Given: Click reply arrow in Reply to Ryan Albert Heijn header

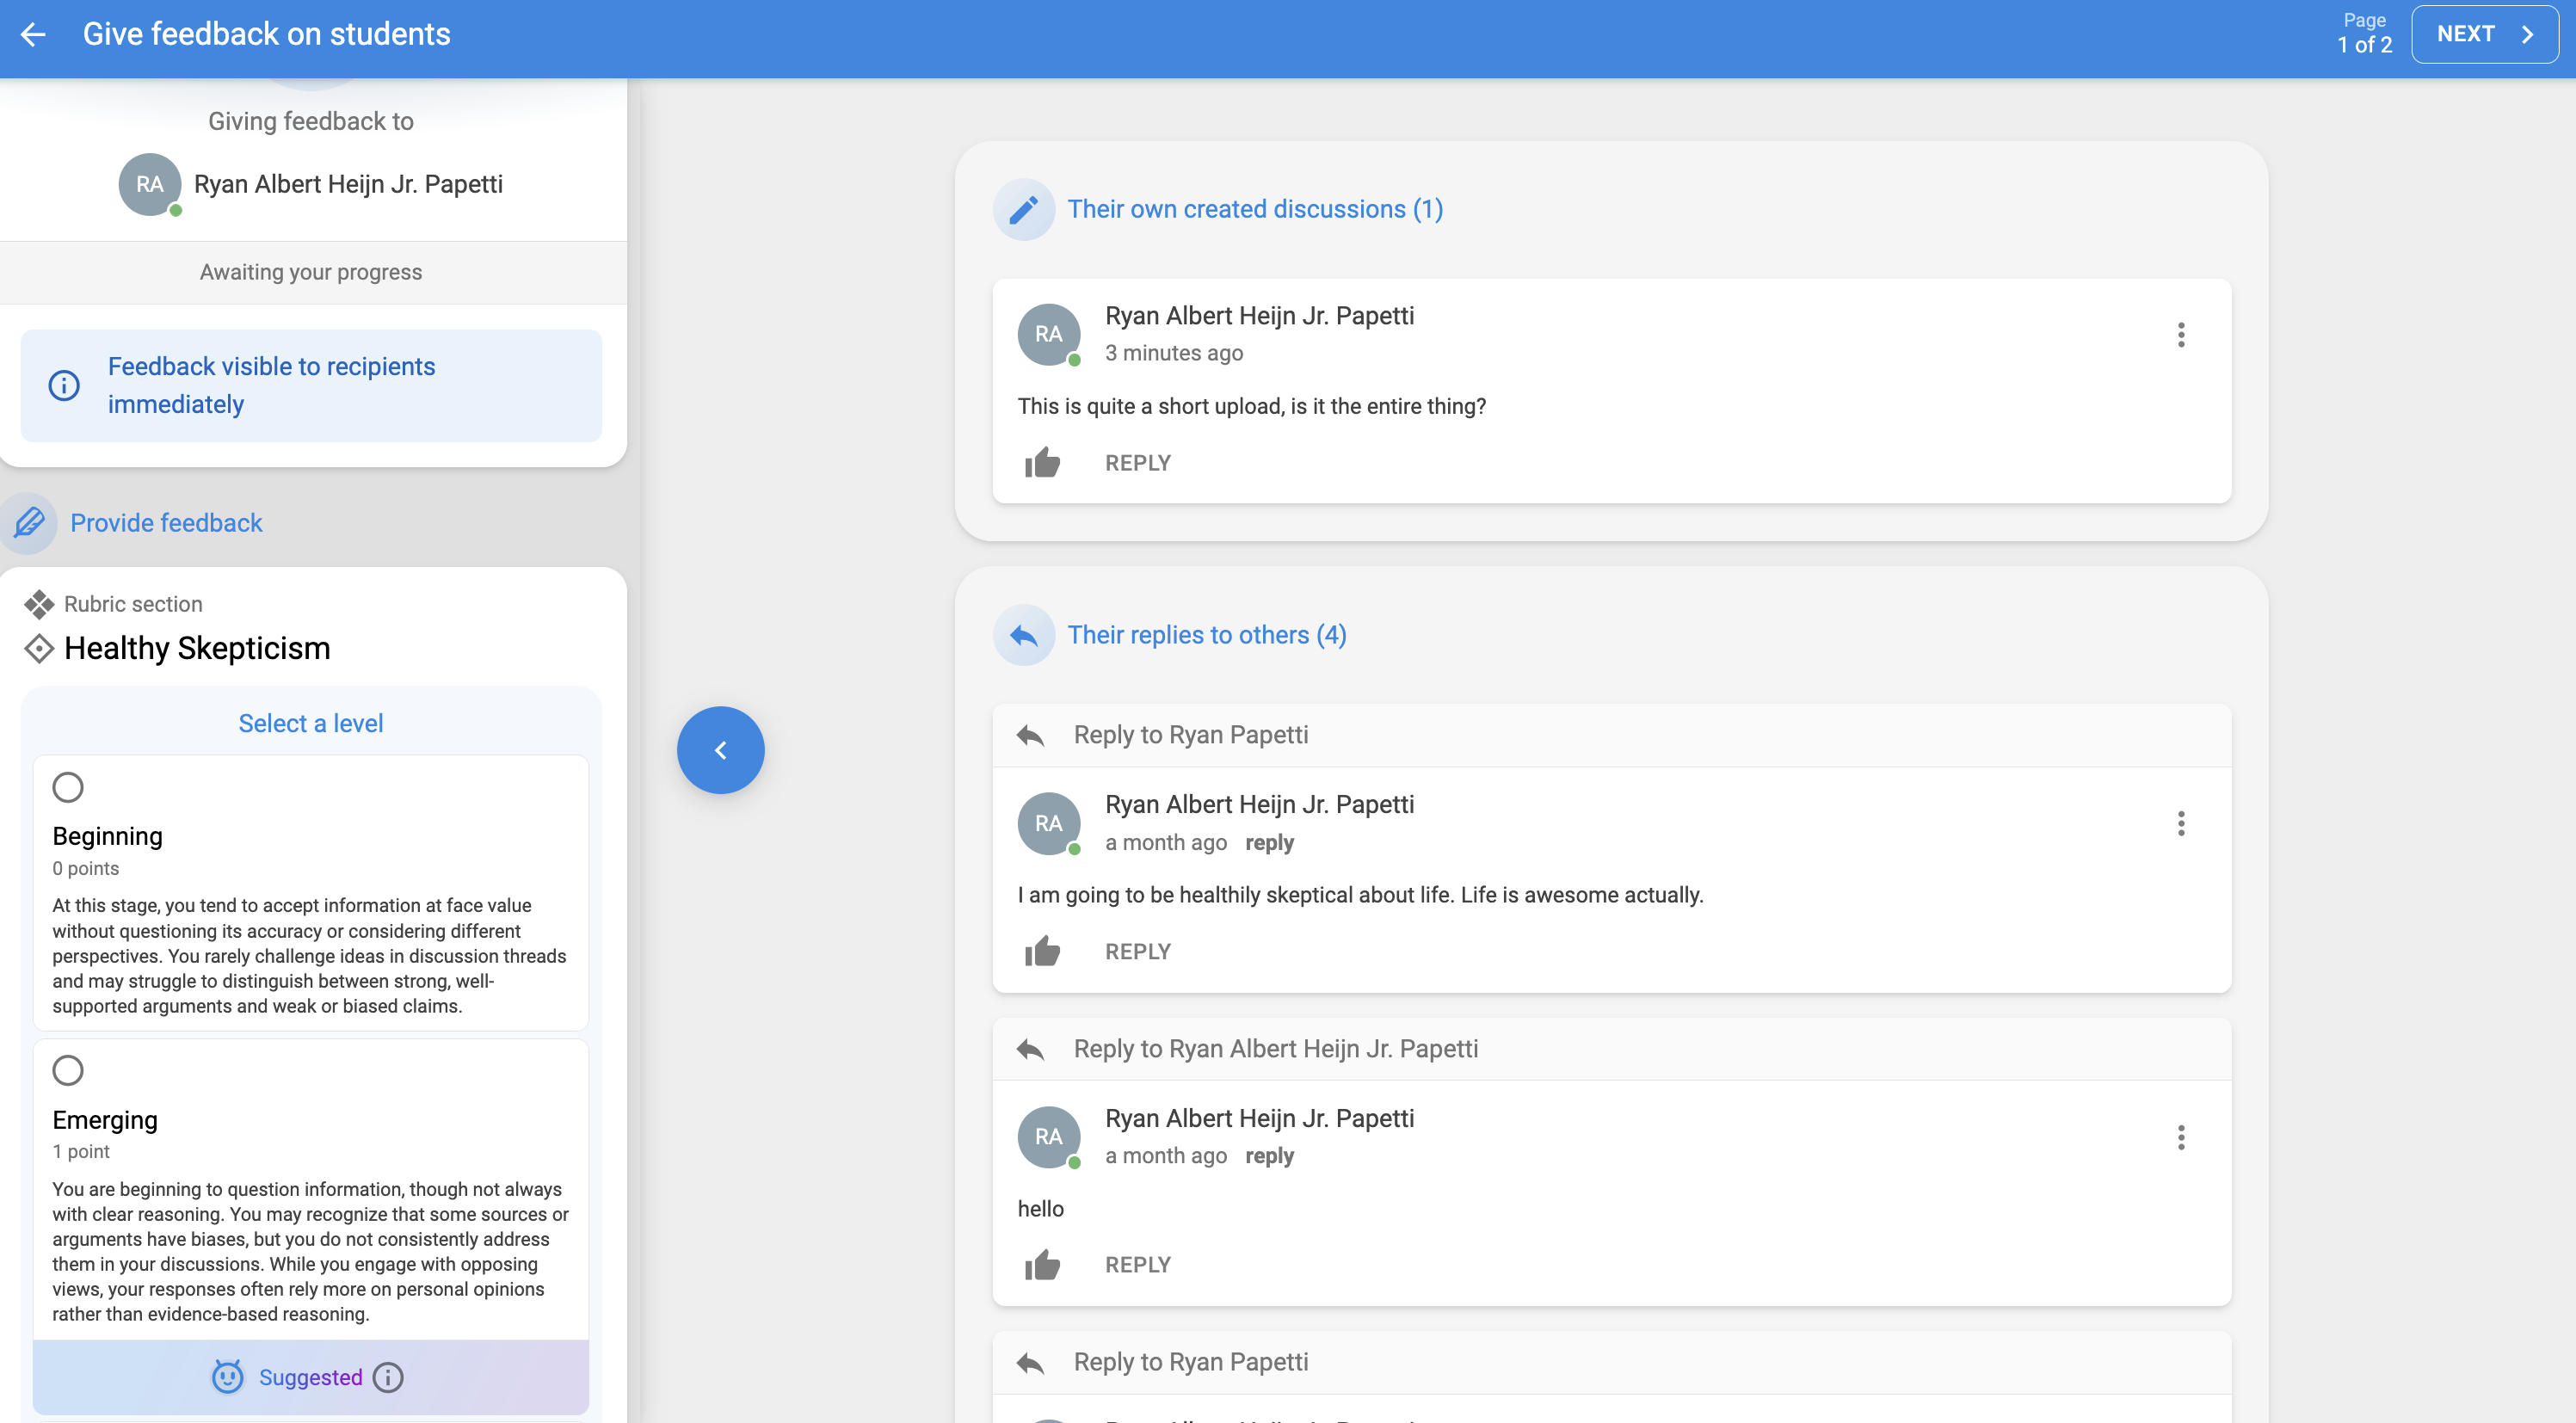Looking at the screenshot, I should (1030, 1049).
